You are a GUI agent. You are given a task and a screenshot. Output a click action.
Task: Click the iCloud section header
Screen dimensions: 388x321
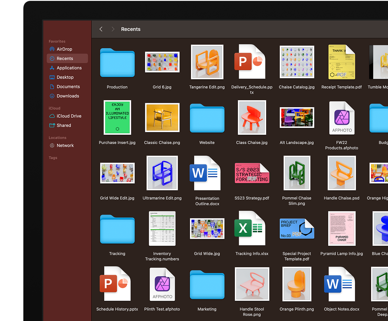55,108
